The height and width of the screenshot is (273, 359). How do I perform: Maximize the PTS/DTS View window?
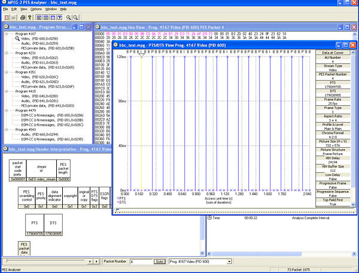tap(346, 45)
